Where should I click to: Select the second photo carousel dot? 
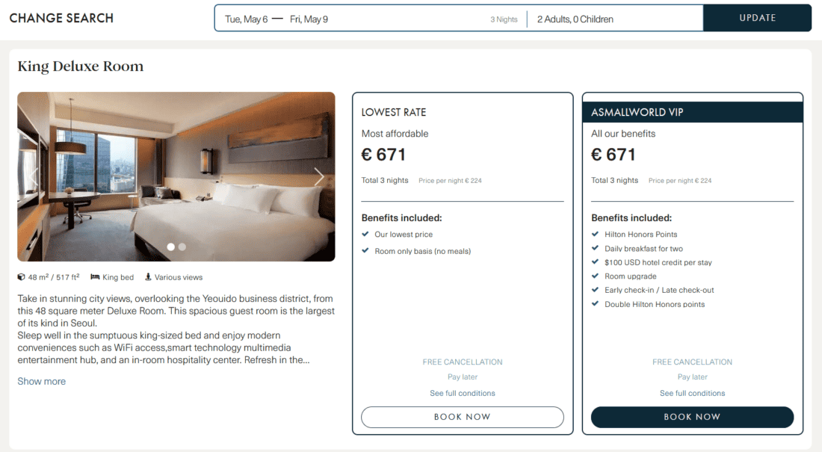pyautogui.click(x=182, y=247)
